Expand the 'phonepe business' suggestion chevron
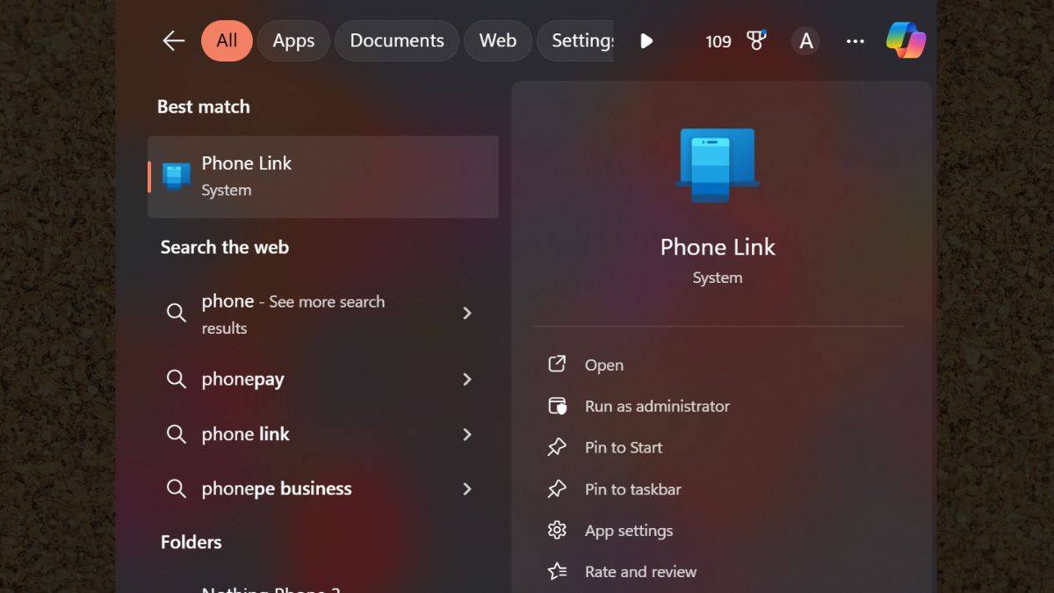The image size is (1054, 593). [x=467, y=488]
